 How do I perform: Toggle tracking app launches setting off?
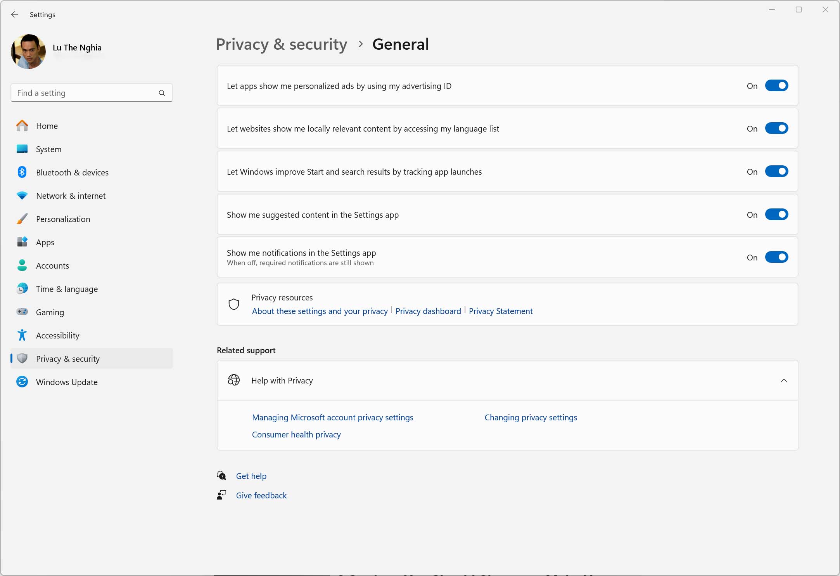[x=776, y=172]
